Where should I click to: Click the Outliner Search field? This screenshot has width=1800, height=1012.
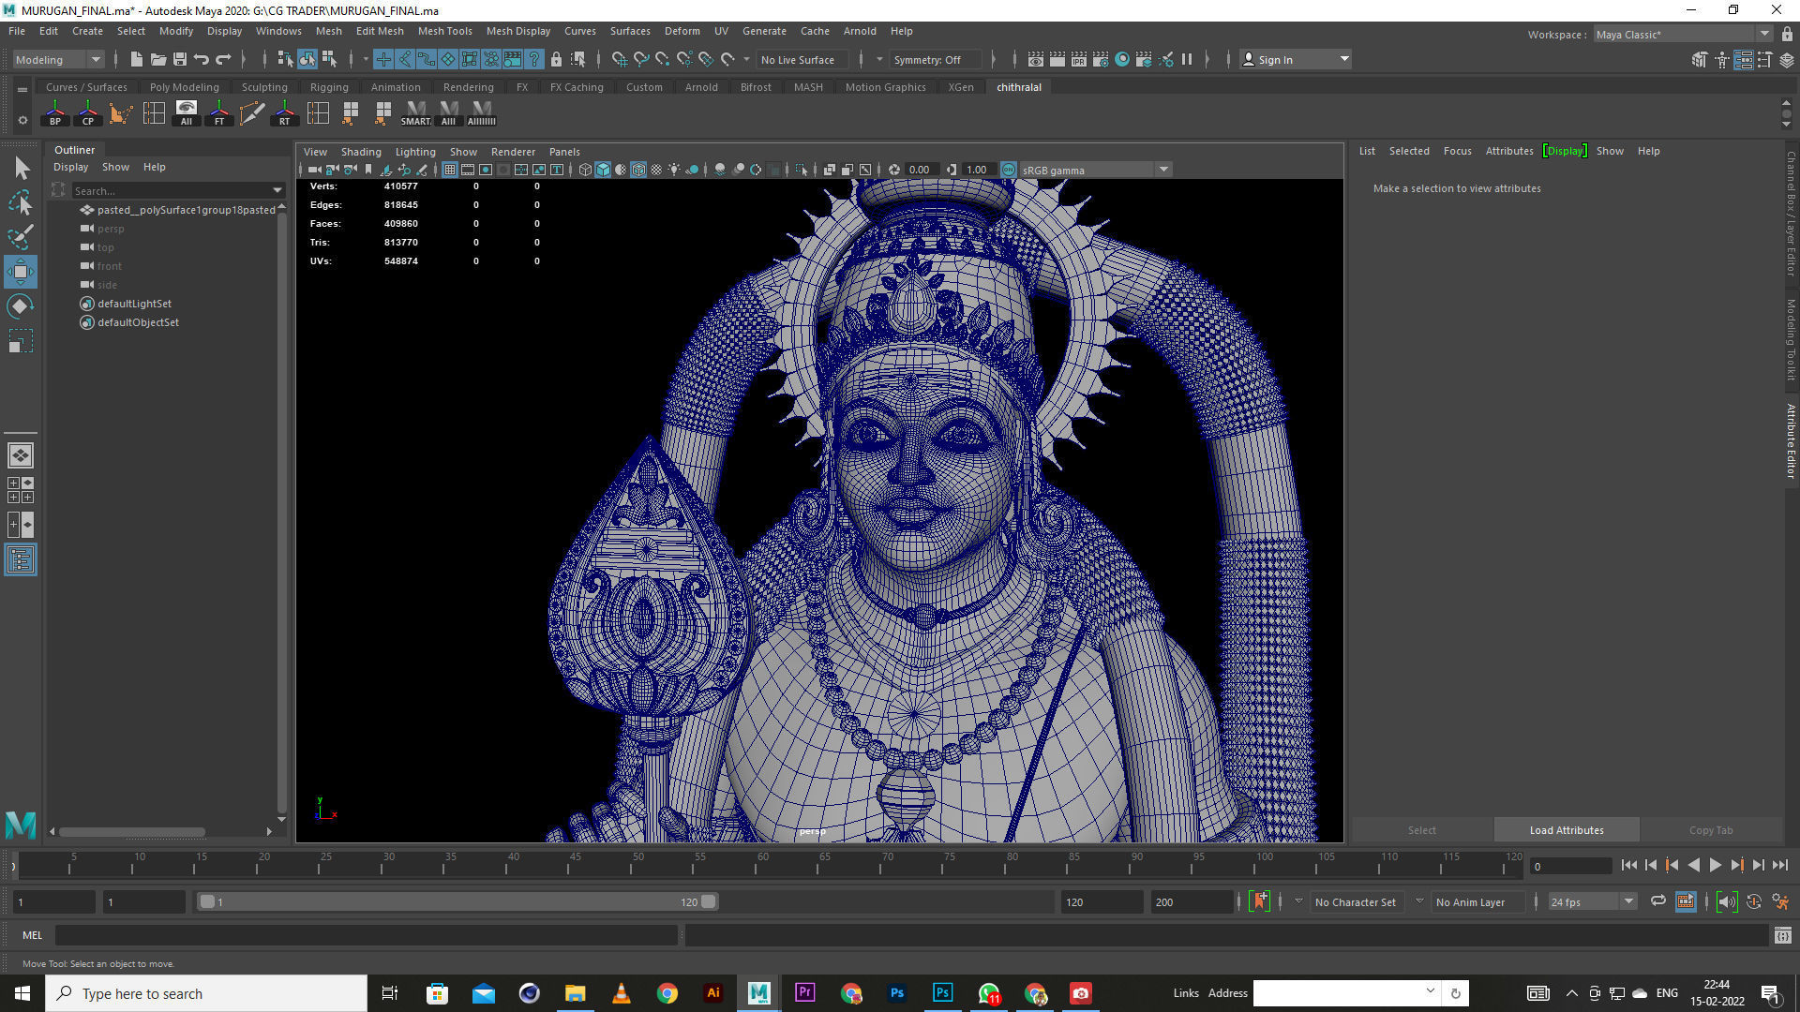(x=171, y=190)
